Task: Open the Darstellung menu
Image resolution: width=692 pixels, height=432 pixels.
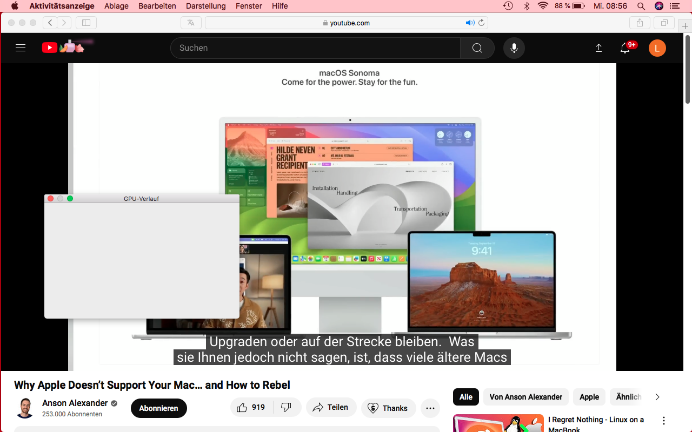Action: (x=205, y=6)
